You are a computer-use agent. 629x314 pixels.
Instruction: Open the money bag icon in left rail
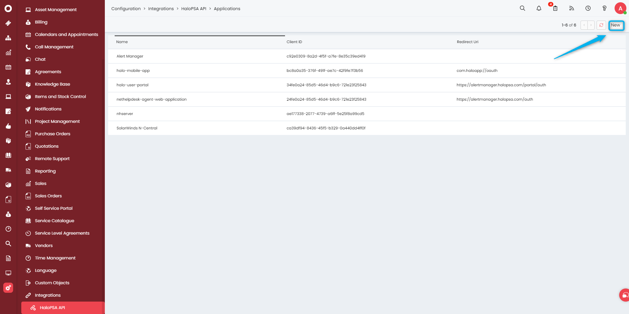(8, 214)
